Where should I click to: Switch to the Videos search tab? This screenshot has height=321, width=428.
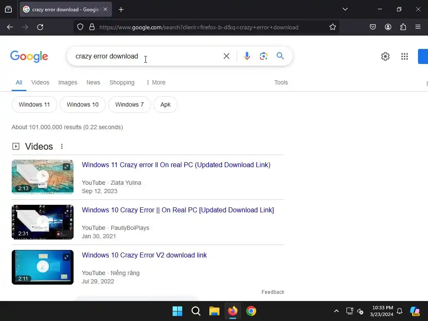tap(40, 82)
